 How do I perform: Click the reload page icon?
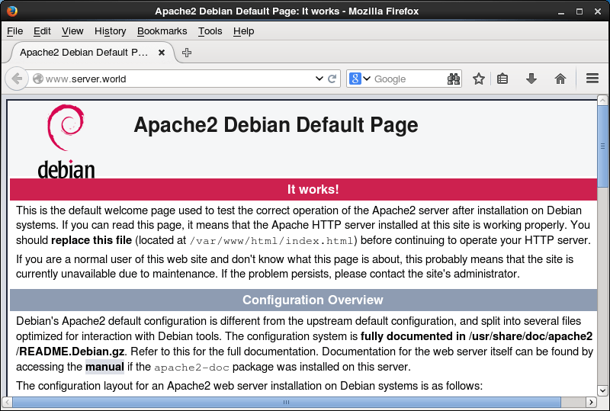[332, 79]
